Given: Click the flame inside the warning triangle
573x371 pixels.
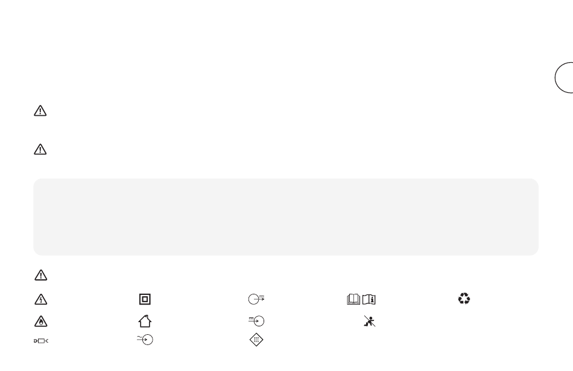Looking at the screenshot, I should point(41,322).
